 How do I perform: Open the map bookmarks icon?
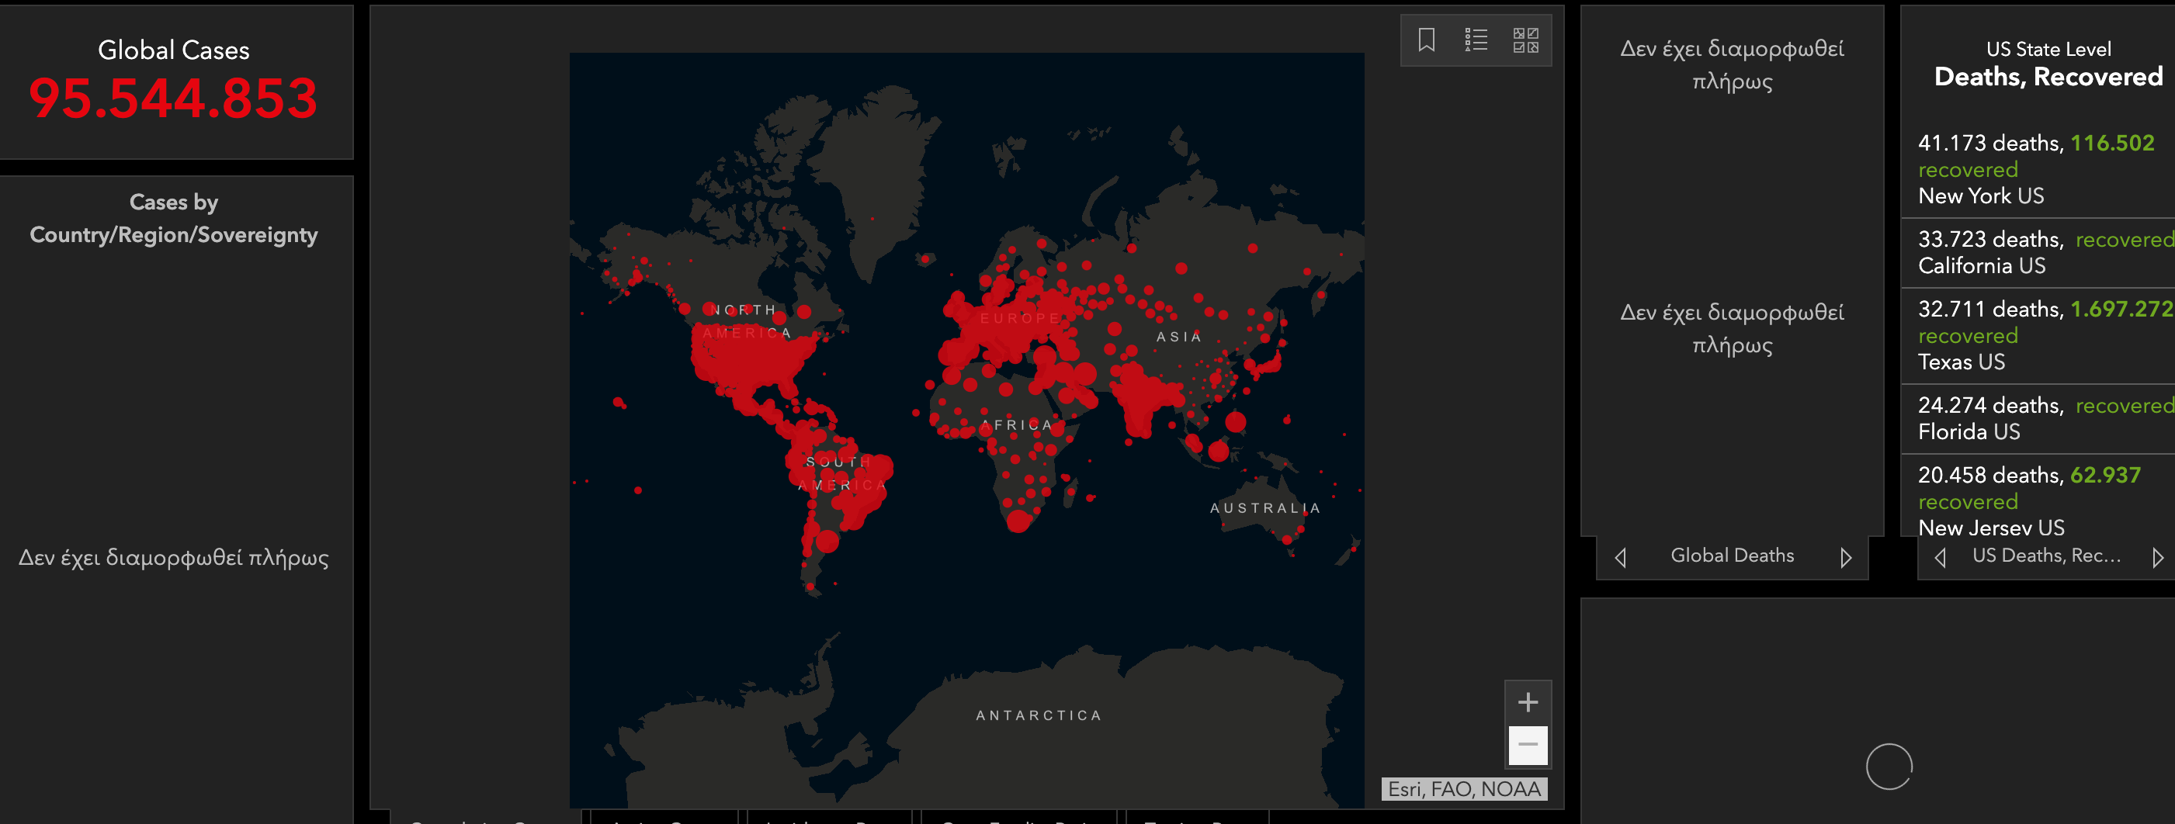click(x=1426, y=40)
